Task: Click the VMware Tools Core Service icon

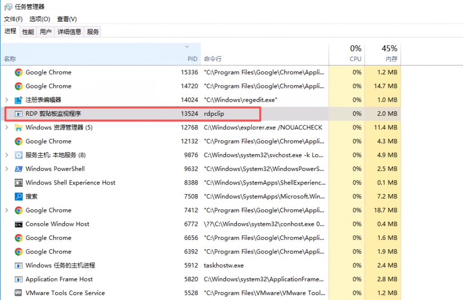Action: pyautogui.click(x=19, y=293)
